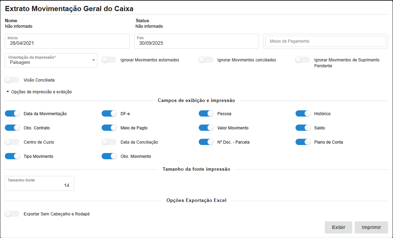Enable the Visão Conciliada switch

coord(12,80)
